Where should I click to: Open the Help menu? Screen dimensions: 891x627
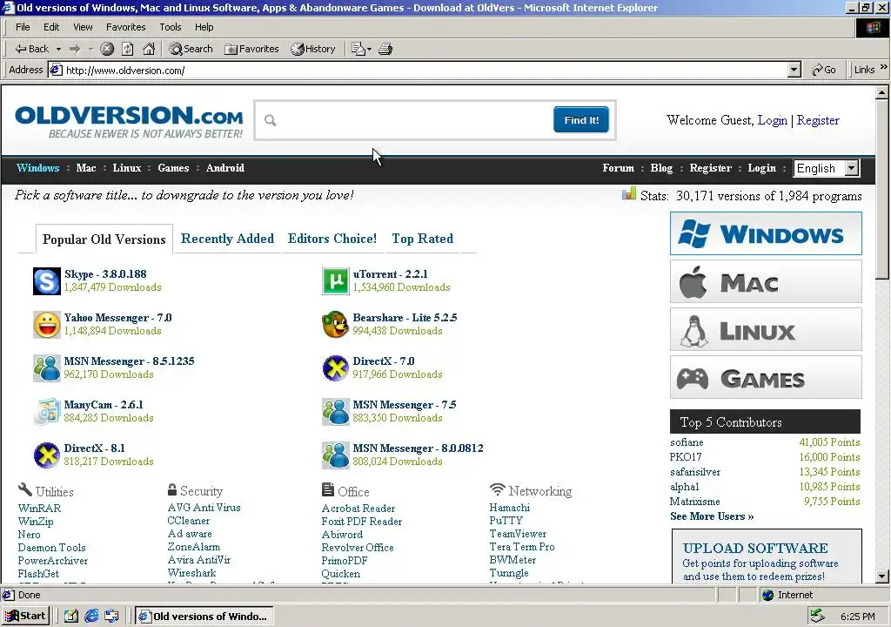point(204,27)
